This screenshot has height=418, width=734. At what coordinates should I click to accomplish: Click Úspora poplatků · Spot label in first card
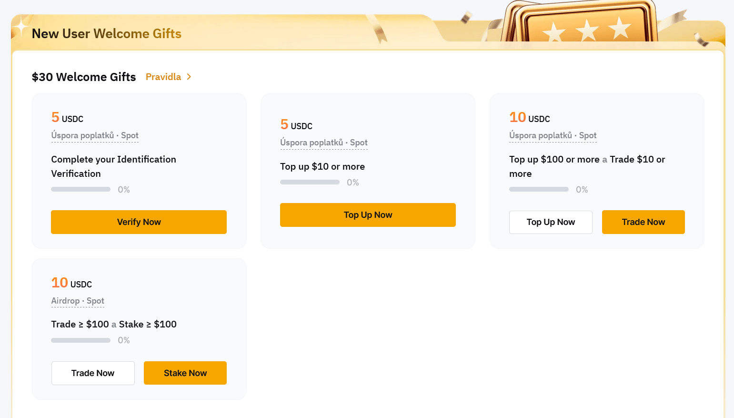95,136
